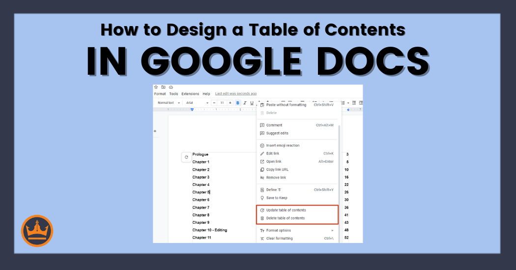This screenshot has height=270, width=516.
Task: Toggle Underline formatting
Action: [252, 103]
